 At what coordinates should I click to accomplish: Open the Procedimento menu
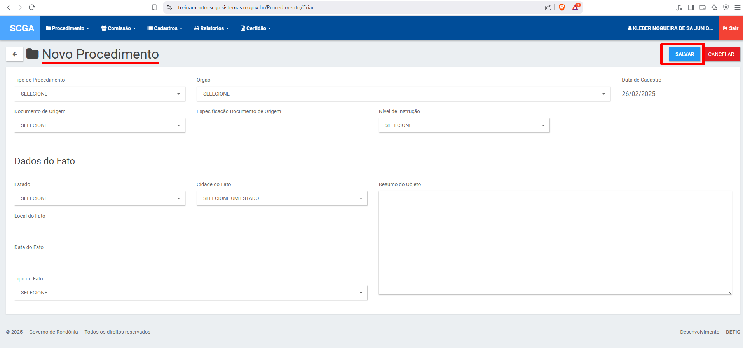(68, 28)
